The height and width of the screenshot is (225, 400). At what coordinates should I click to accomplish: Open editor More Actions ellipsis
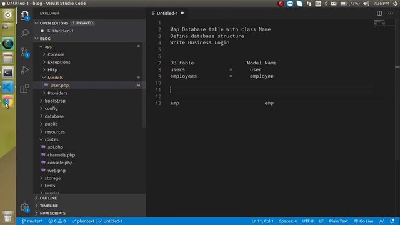tap(391, 13)
